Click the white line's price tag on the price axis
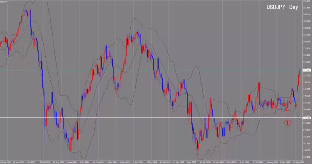Image resolution: width=312 pixels, height=164 pixels. coord(306,118)
